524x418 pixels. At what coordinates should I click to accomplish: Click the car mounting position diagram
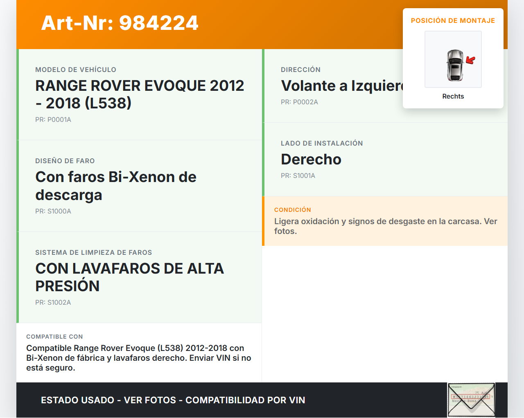click(453, 59)
